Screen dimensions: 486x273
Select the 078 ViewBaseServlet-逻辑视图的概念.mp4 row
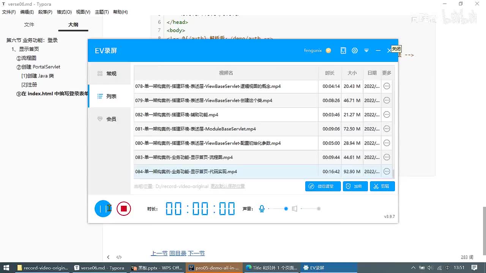263,86
